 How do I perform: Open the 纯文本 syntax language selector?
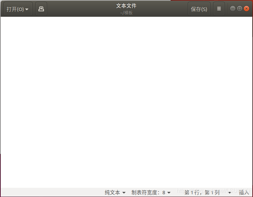[x=115, y=192]
